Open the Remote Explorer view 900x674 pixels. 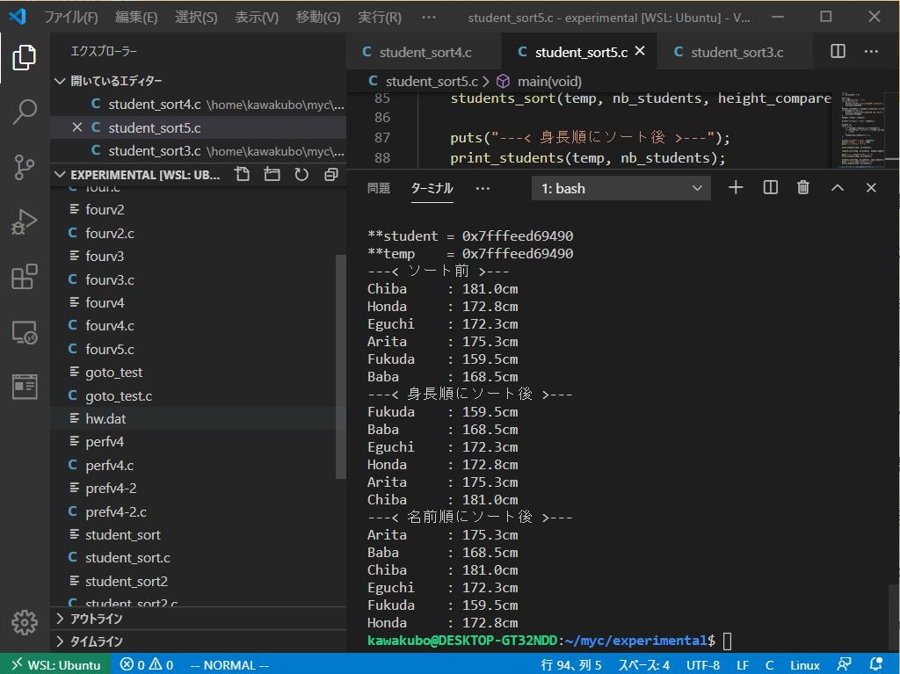point(25,332)
